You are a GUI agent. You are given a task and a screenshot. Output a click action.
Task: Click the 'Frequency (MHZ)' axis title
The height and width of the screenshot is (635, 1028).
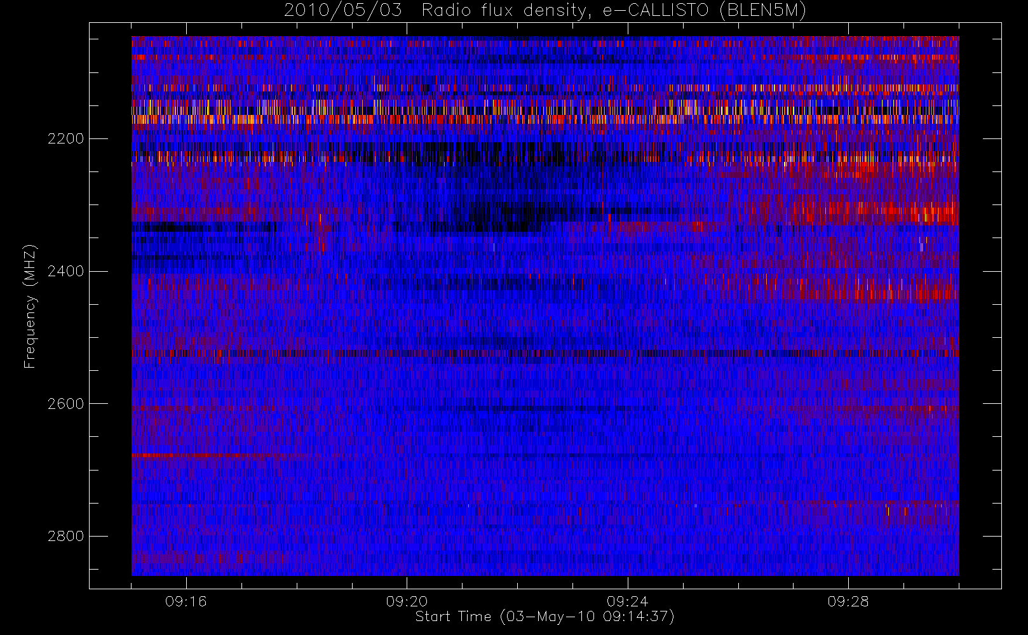click(30, 306)
